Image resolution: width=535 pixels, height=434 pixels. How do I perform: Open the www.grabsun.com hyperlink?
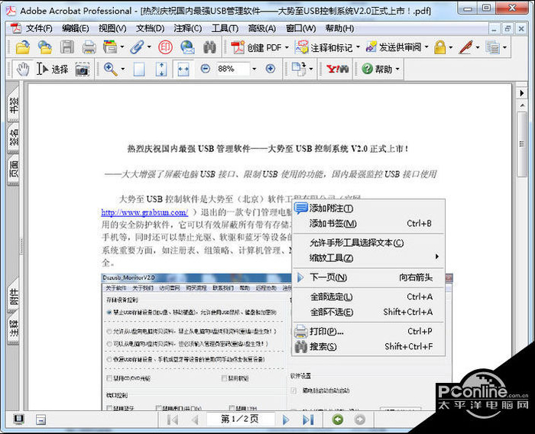pyautogui.click(x=144, y=212)
